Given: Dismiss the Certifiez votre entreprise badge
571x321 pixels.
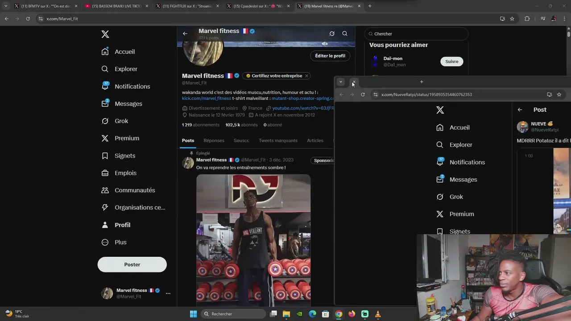Looking at the screenshot, I should point(306,76).
